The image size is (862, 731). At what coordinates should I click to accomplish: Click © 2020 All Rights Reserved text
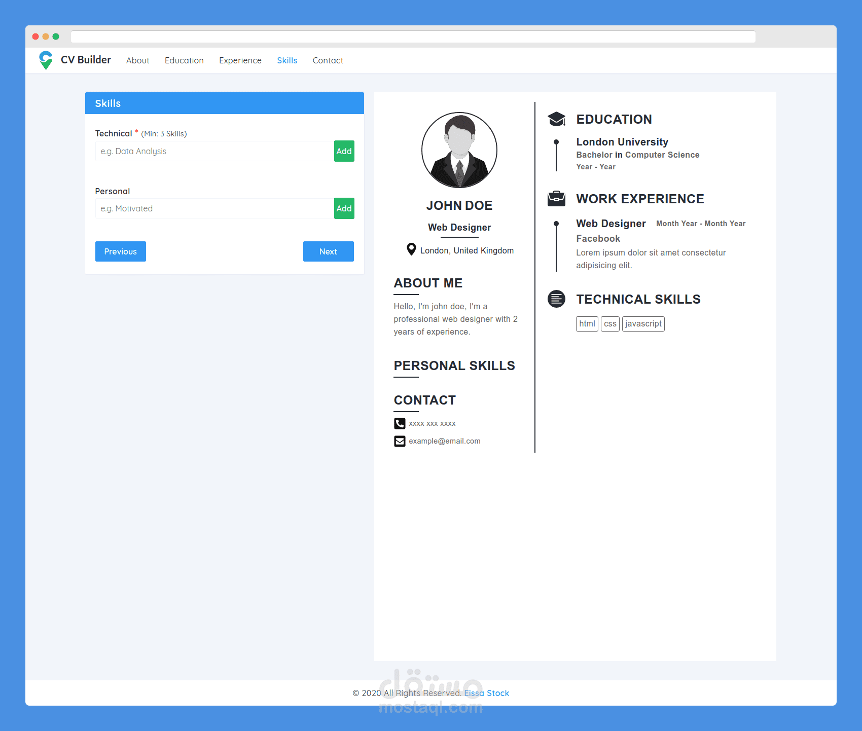[x=407, y=693]
